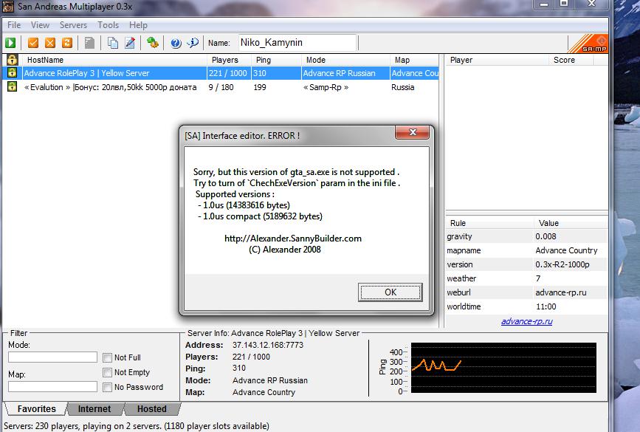Click the SA:MP logo in the toolbar
This screenshot has height=432, width=640.
point(588,44)
